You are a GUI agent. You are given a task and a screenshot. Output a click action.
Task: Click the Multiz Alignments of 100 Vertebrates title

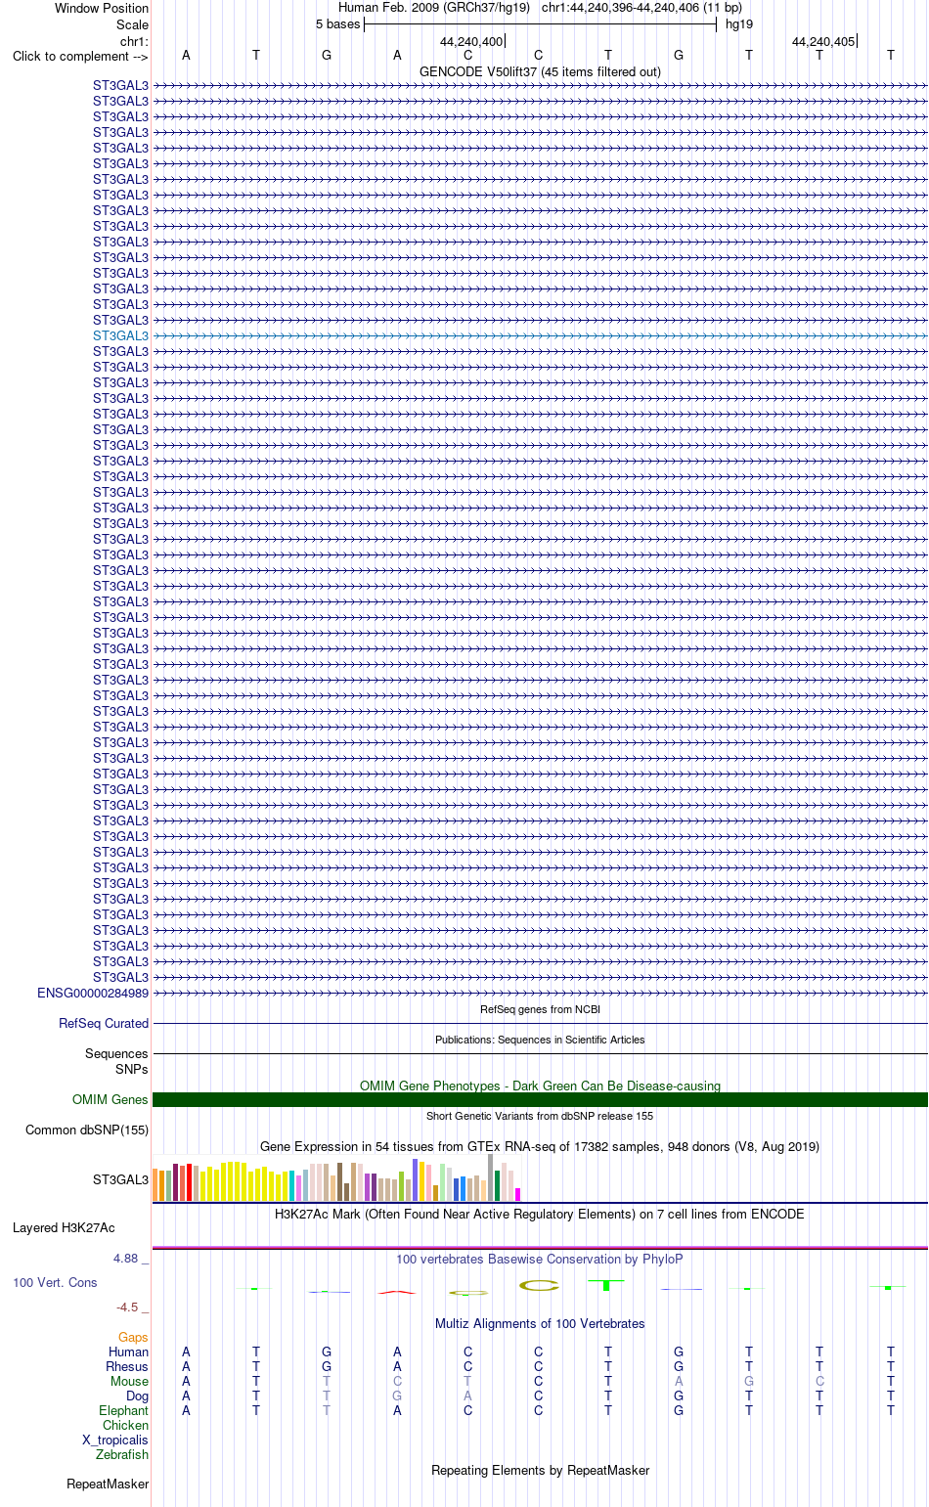click(540, 1323)
